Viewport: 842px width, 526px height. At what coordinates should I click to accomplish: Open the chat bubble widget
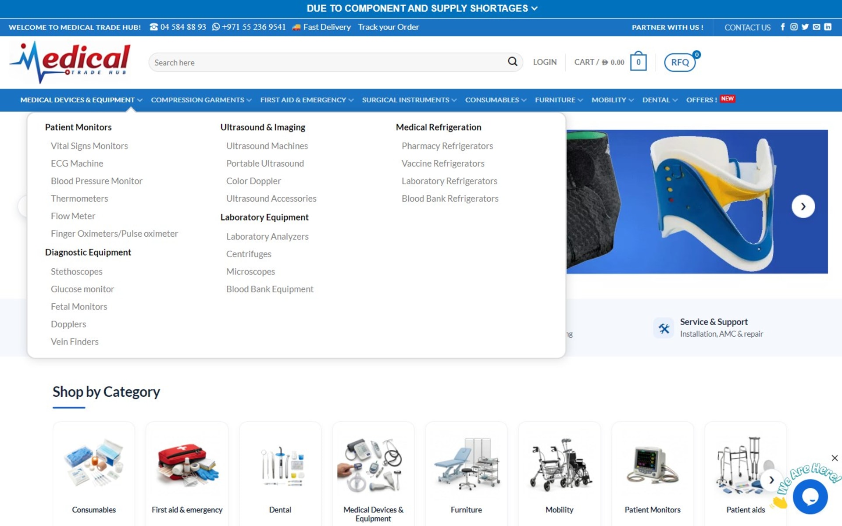click(810, 497)
